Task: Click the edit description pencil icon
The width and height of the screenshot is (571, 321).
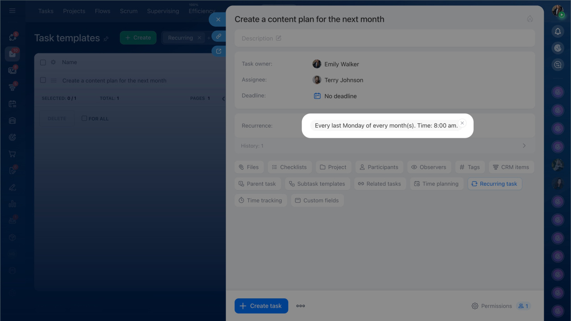Action: coord(278,38)
